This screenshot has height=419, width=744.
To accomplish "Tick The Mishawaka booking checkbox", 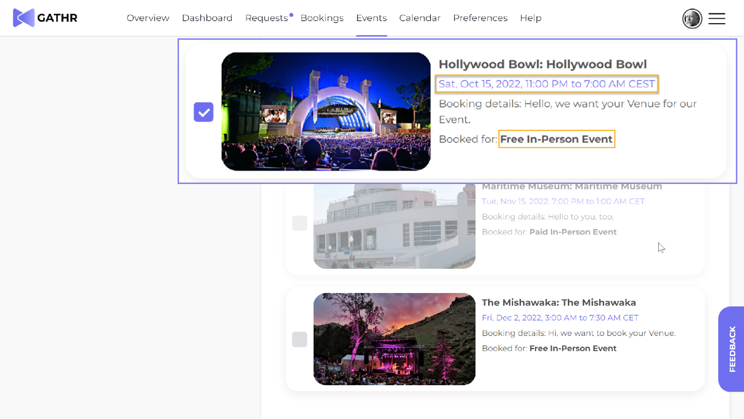I will coord(299,339).
